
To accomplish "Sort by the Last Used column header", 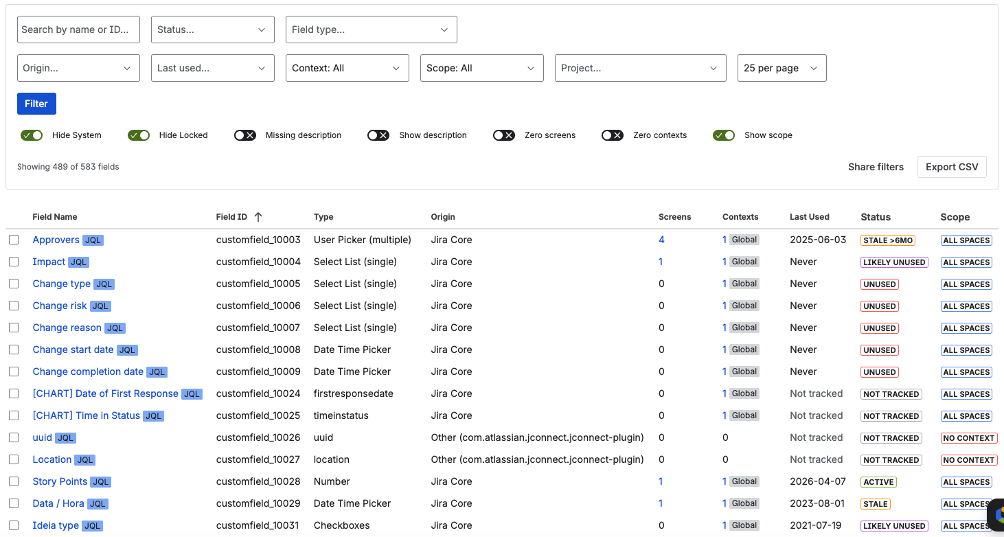I will 810,217.
